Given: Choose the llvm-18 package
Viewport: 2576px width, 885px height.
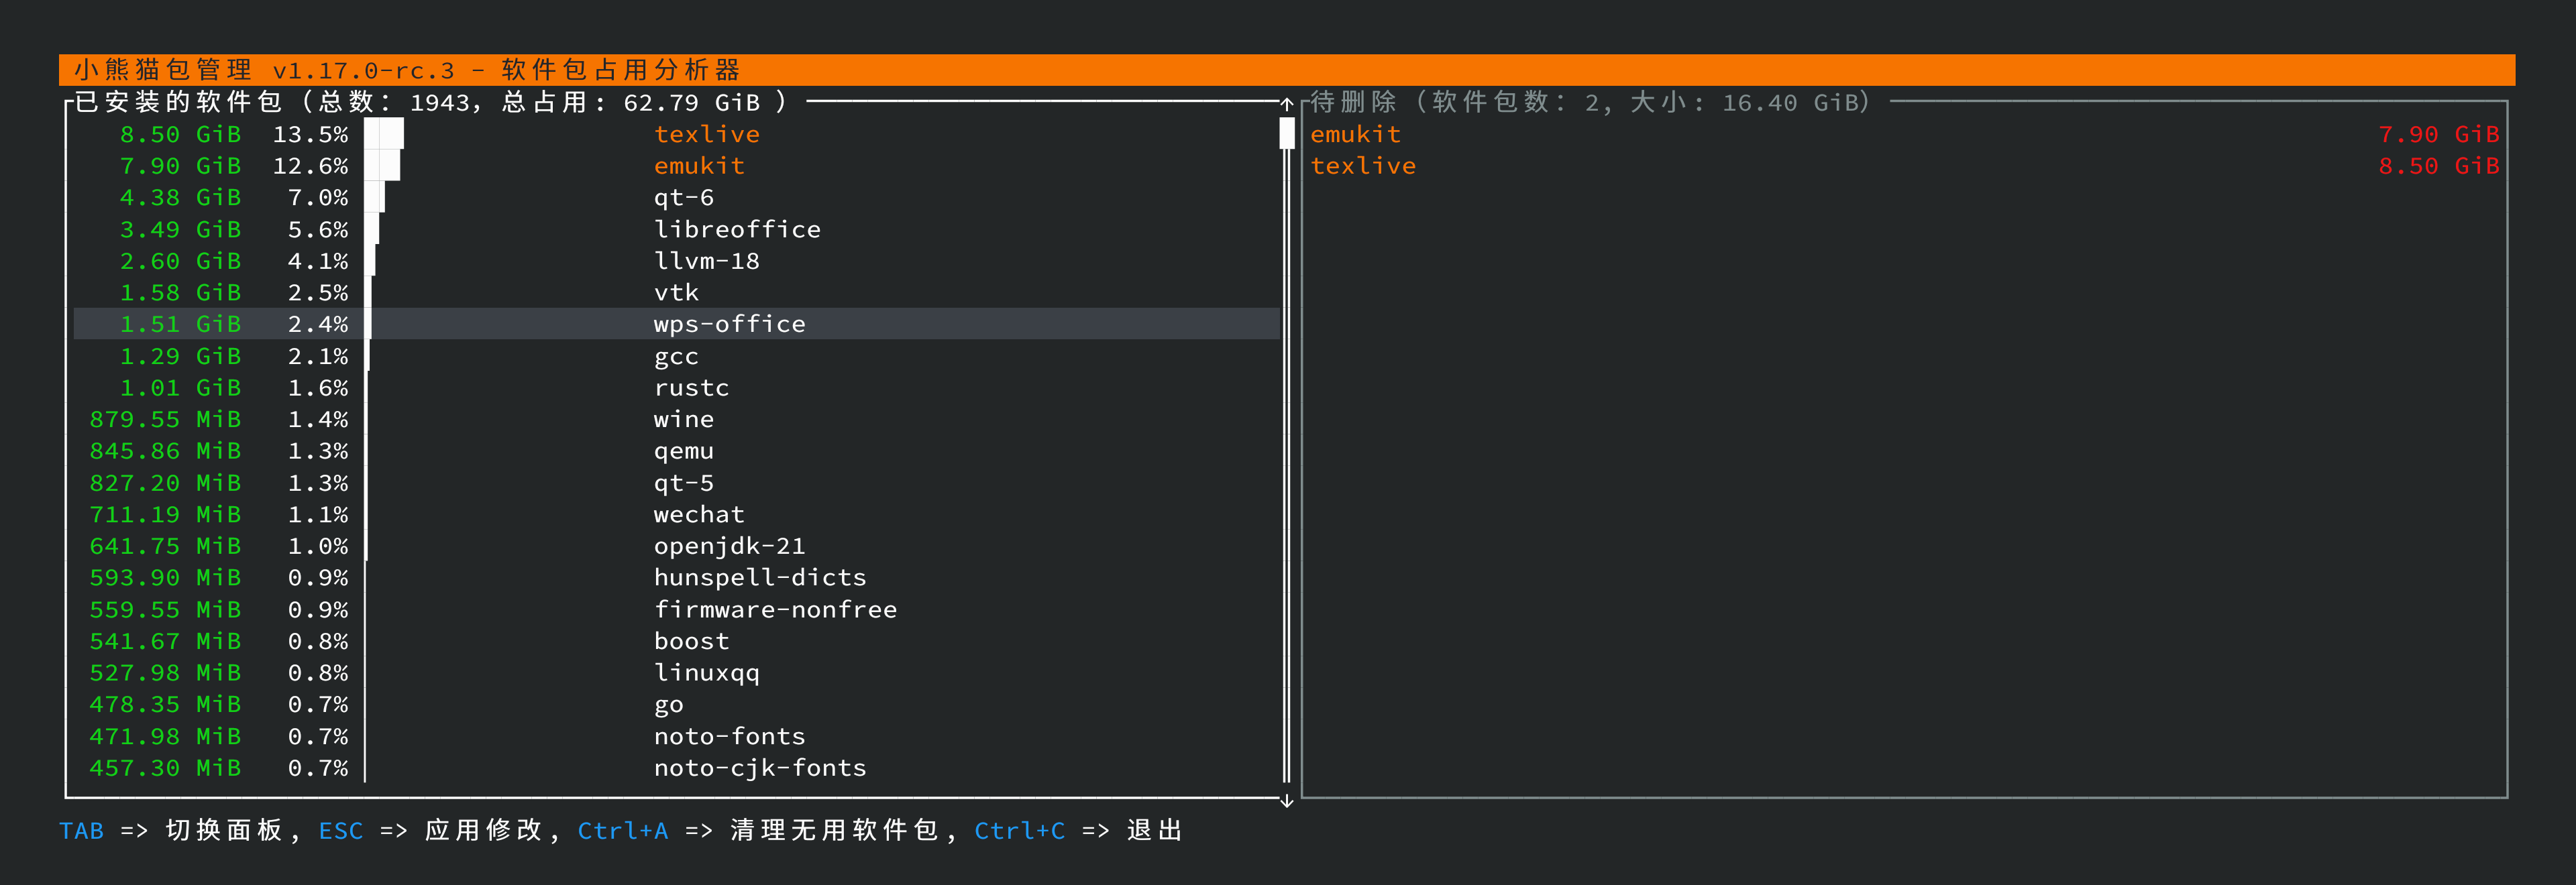Looking at the screenshot, I should click(706, 261).
